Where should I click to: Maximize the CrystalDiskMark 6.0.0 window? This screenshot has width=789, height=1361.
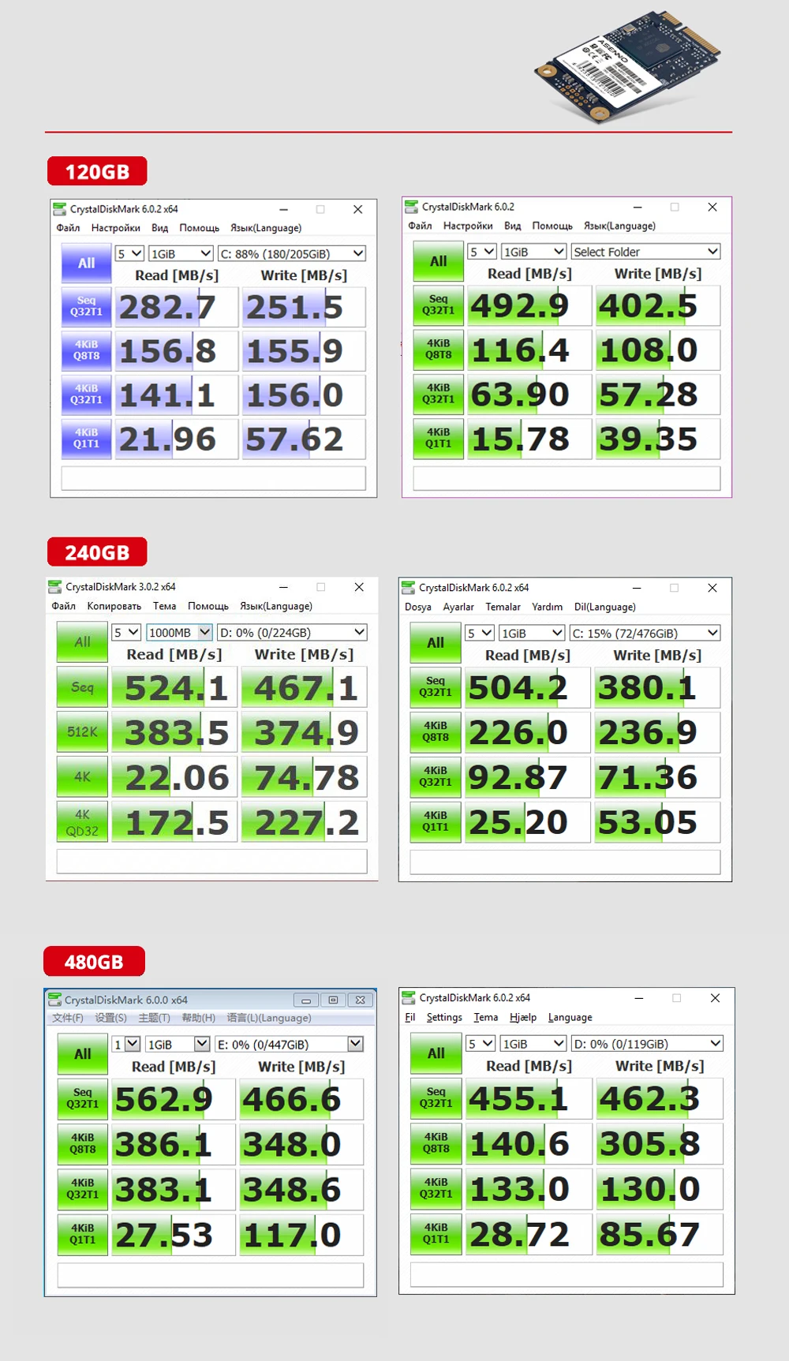click(x=333, y=1000)
